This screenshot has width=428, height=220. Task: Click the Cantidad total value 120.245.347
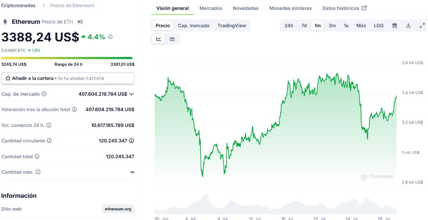[120, 157]
